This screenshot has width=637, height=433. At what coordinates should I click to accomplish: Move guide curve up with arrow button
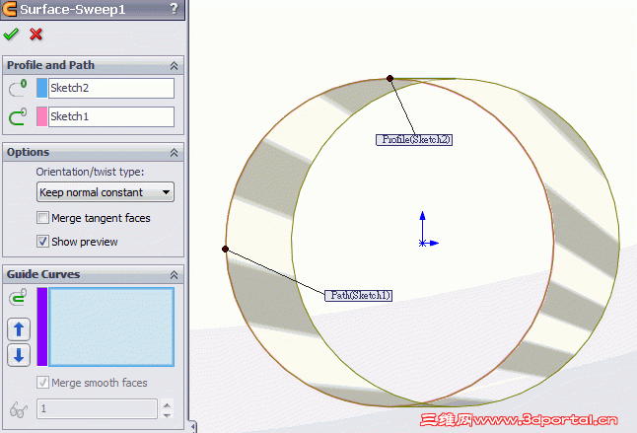coord(19,329)
